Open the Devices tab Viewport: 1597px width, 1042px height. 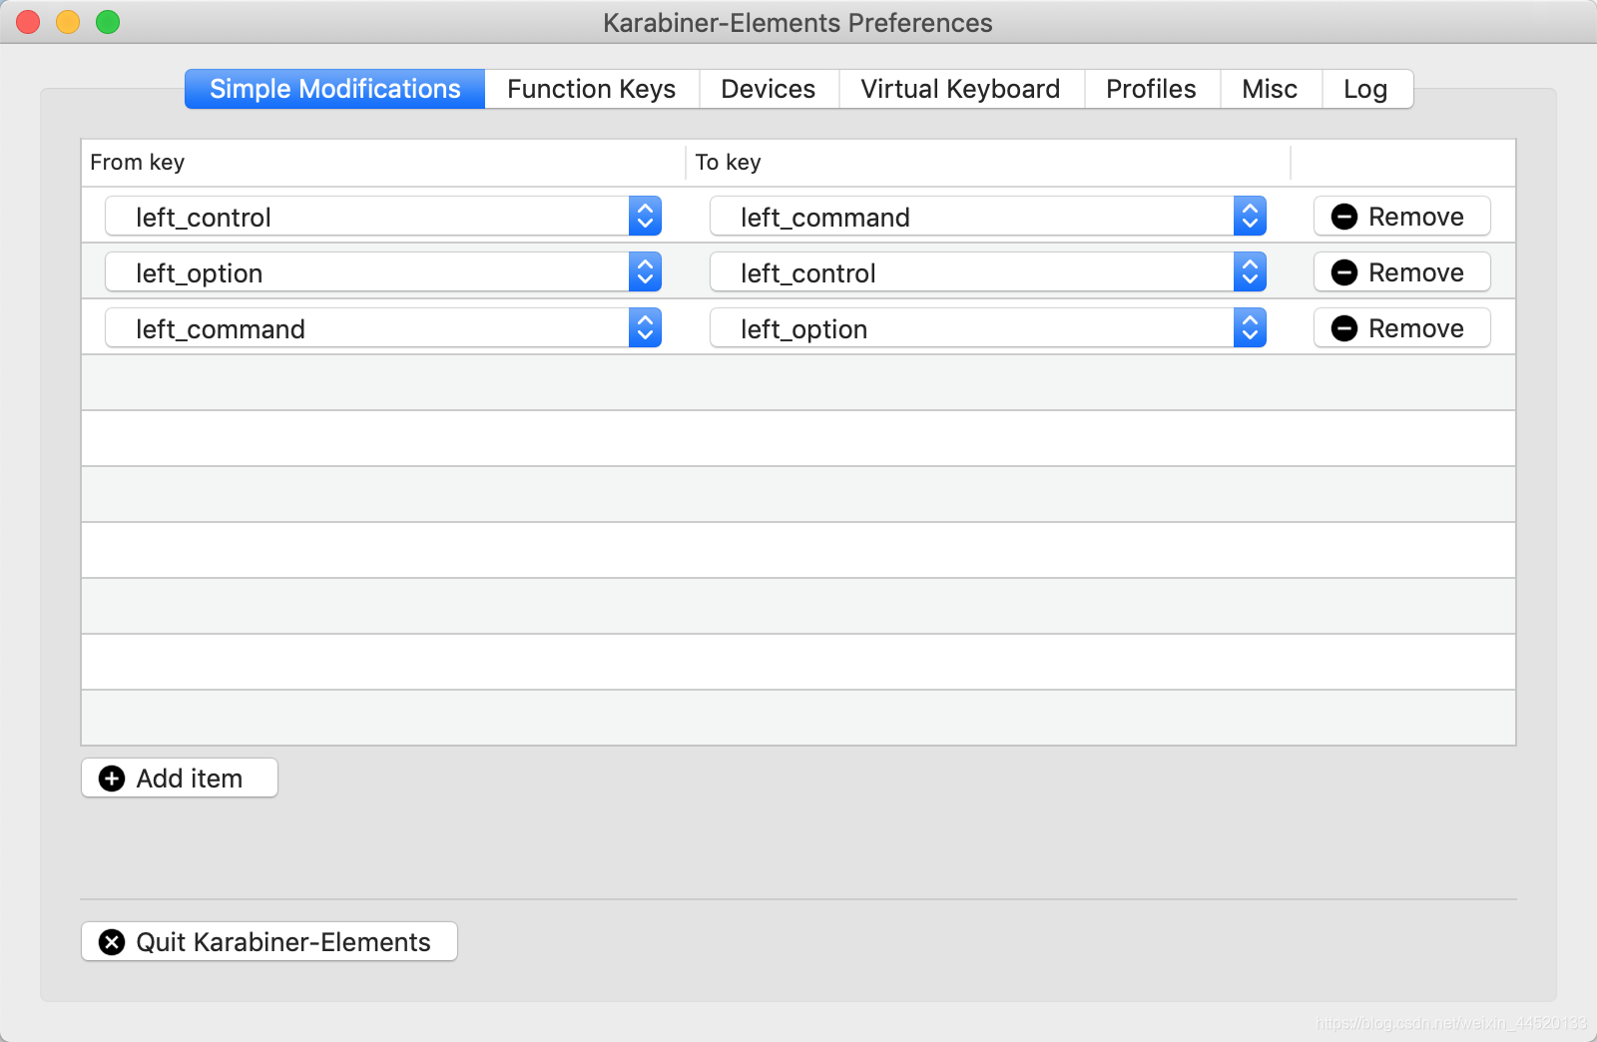coord(769,89)
